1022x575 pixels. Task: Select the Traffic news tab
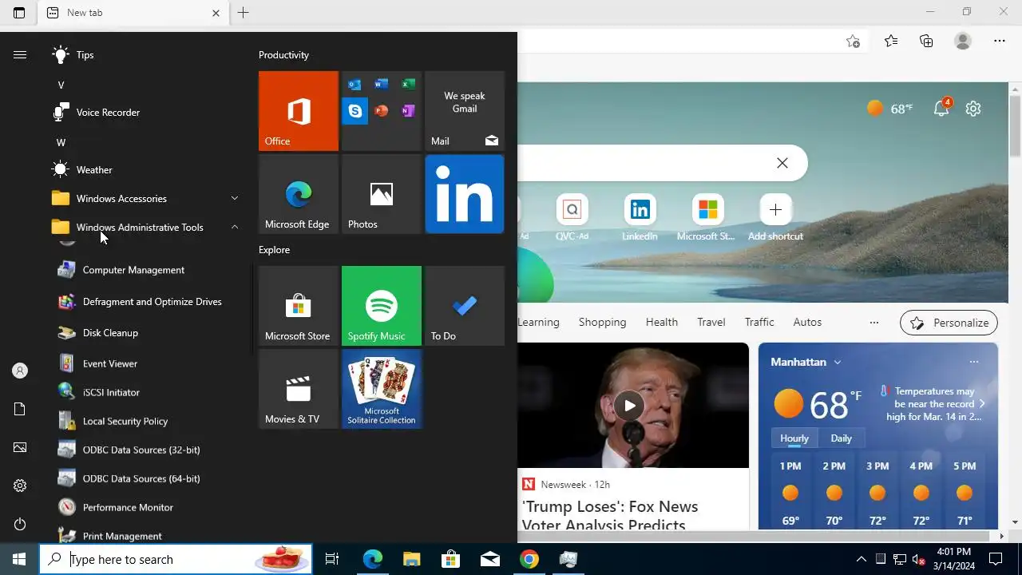(759, 322)
